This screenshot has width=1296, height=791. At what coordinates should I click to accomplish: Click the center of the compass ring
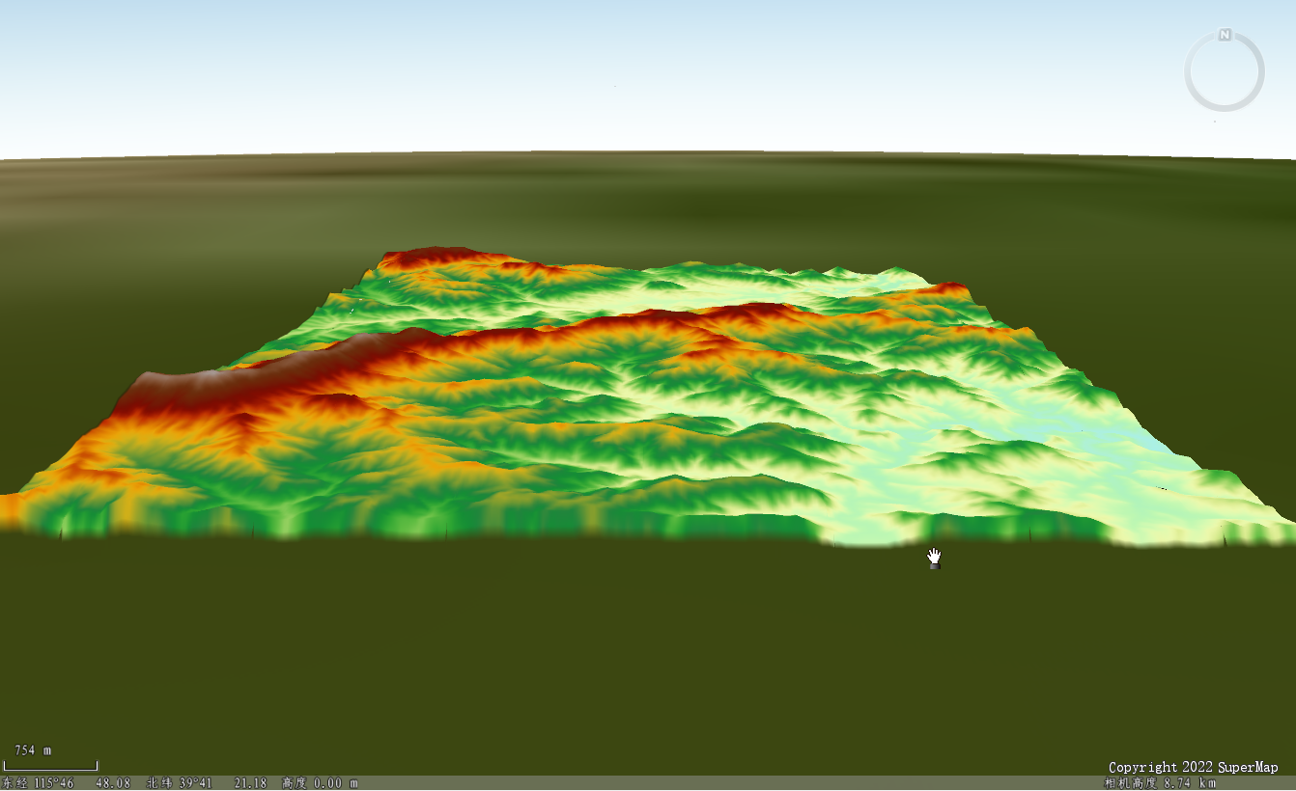(x=1225, y=72)
